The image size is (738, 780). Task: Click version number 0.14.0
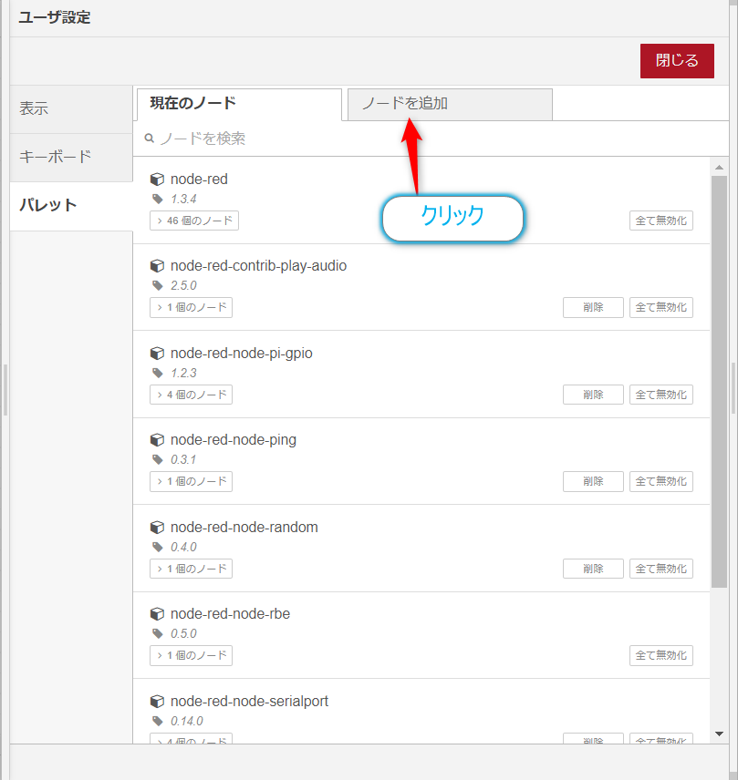[187, 722]
